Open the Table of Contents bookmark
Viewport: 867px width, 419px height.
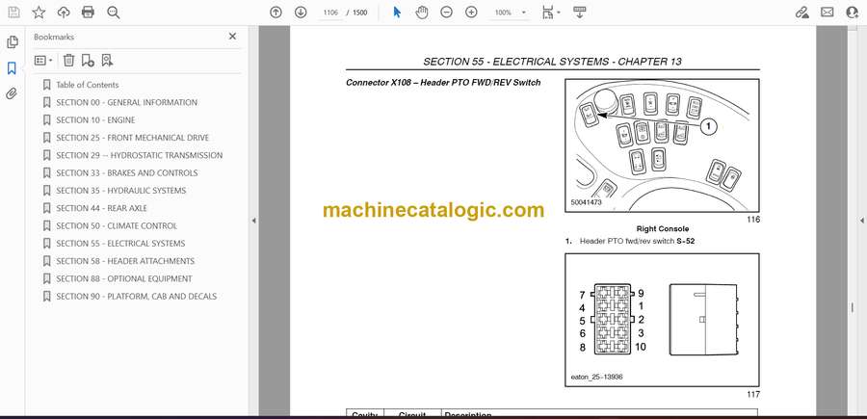[x=88, y=85]
